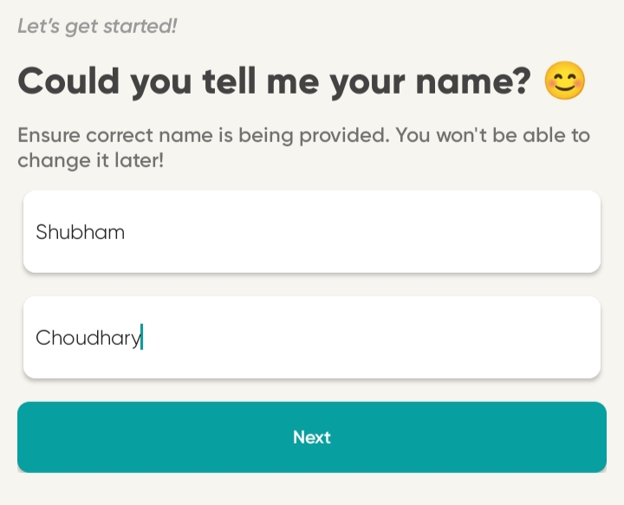Place cursor after the word Shubham
624x505 pixels.
point(126,232)
